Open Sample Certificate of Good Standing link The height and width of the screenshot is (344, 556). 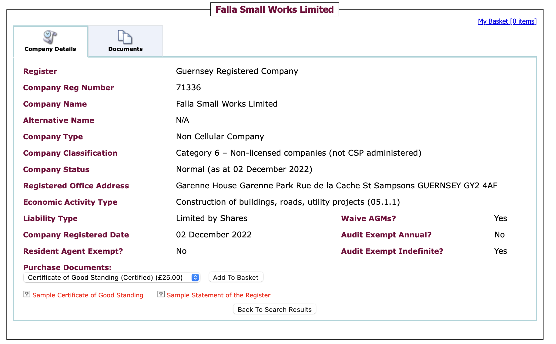pyautogui.click(x=88, y=295)
